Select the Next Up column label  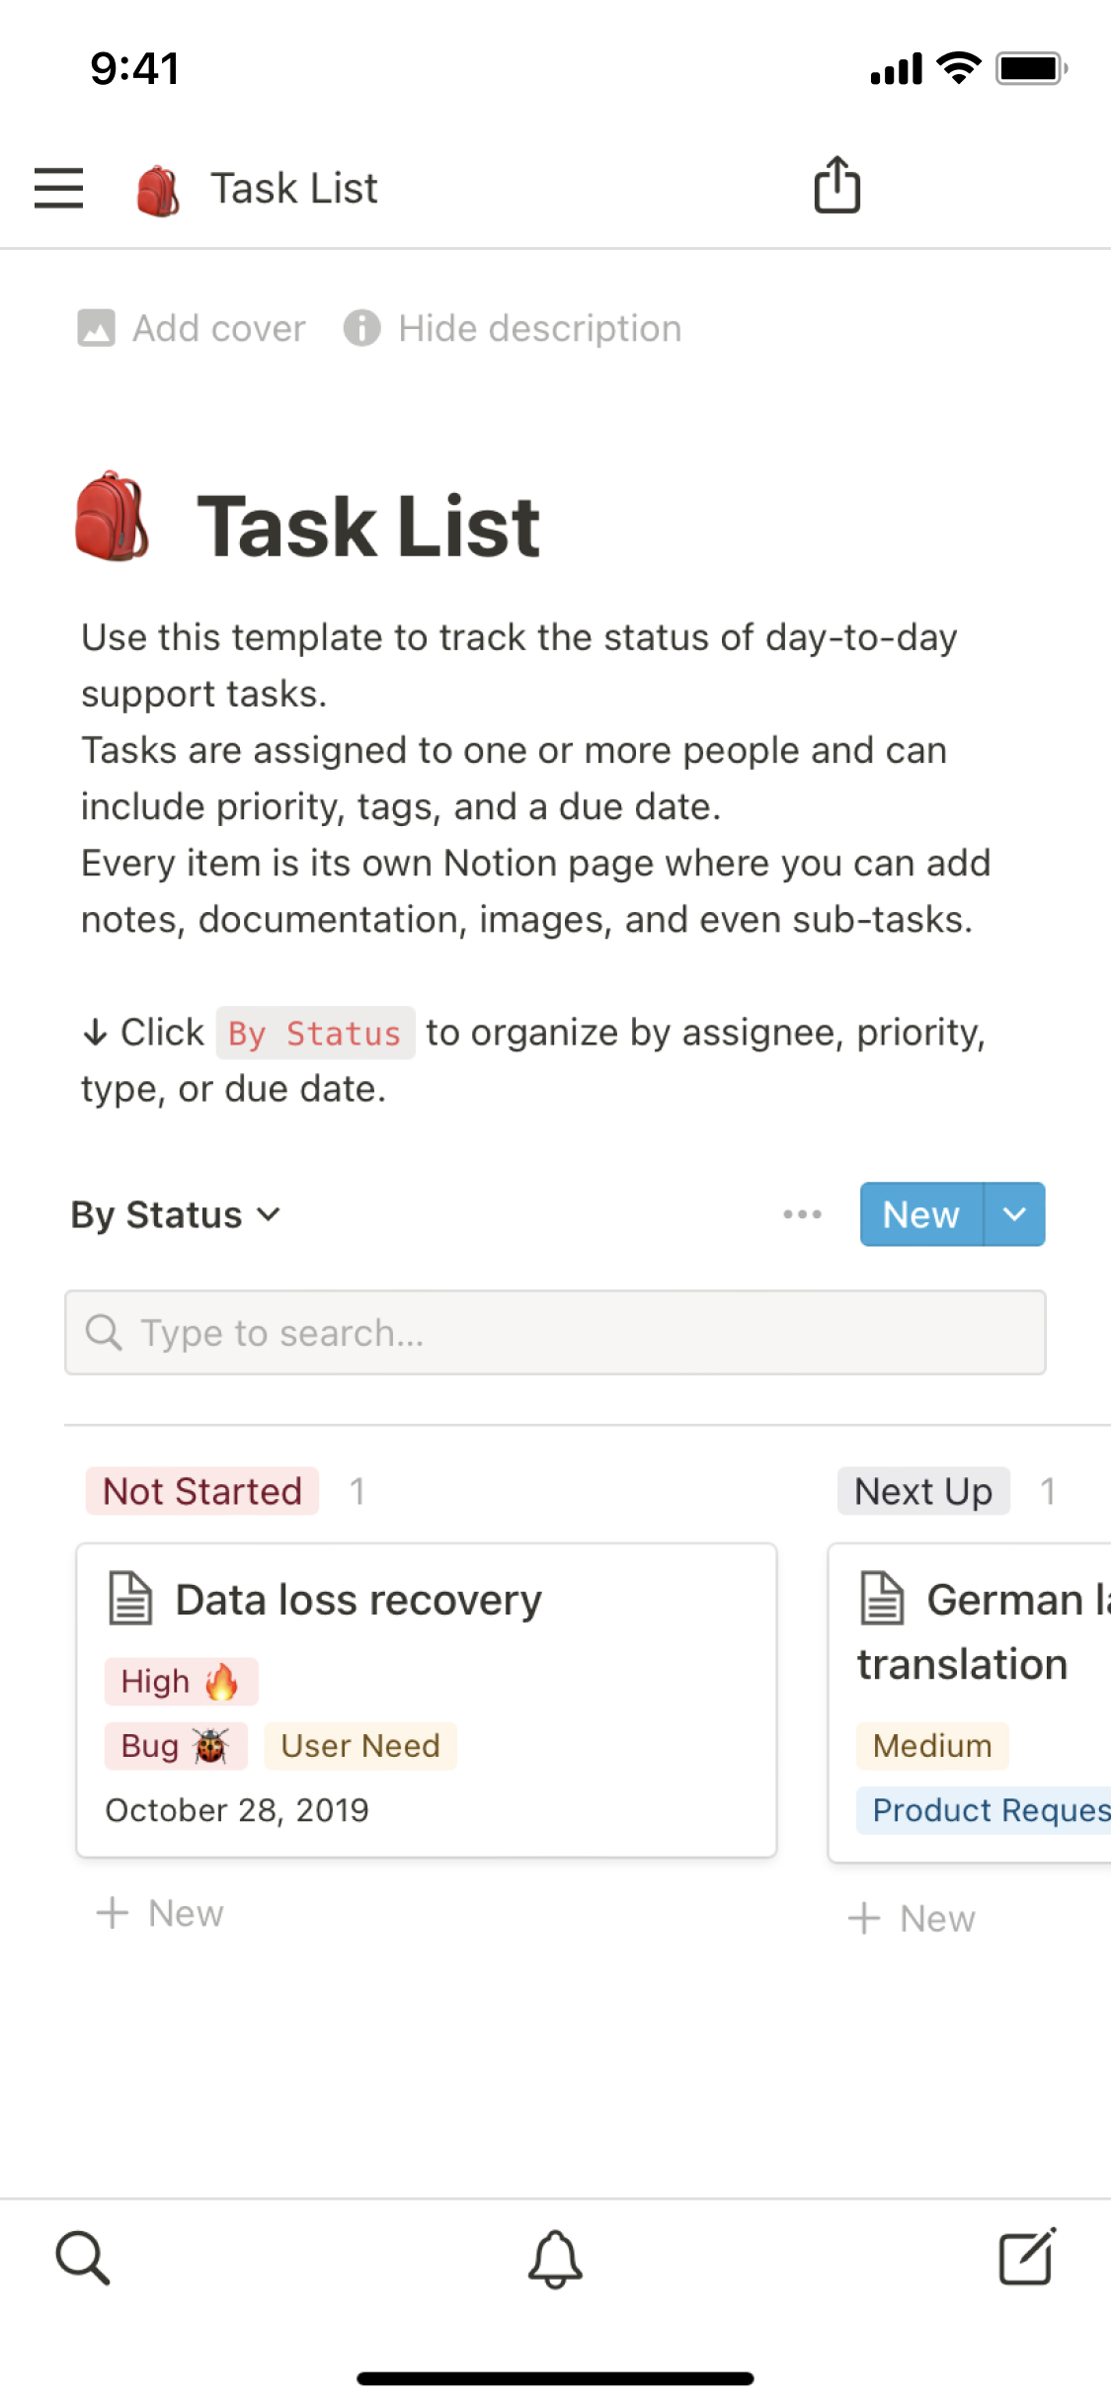click(x=923, y=1491)
